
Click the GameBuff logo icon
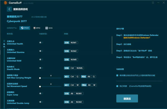5,3
